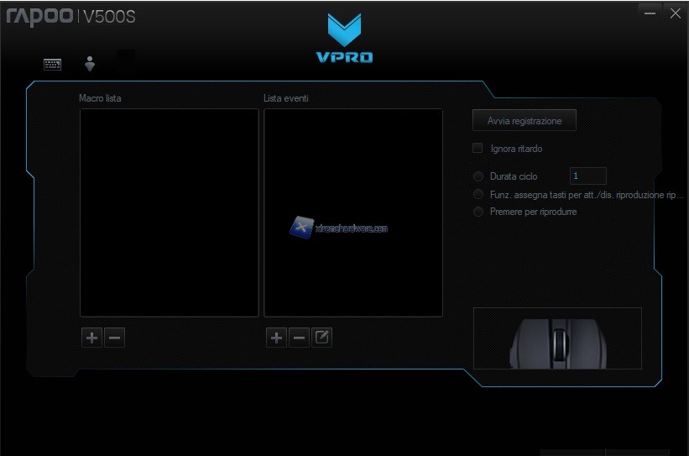
Task: Choose the Premere per riprodurre option
Action: [478, 212]
